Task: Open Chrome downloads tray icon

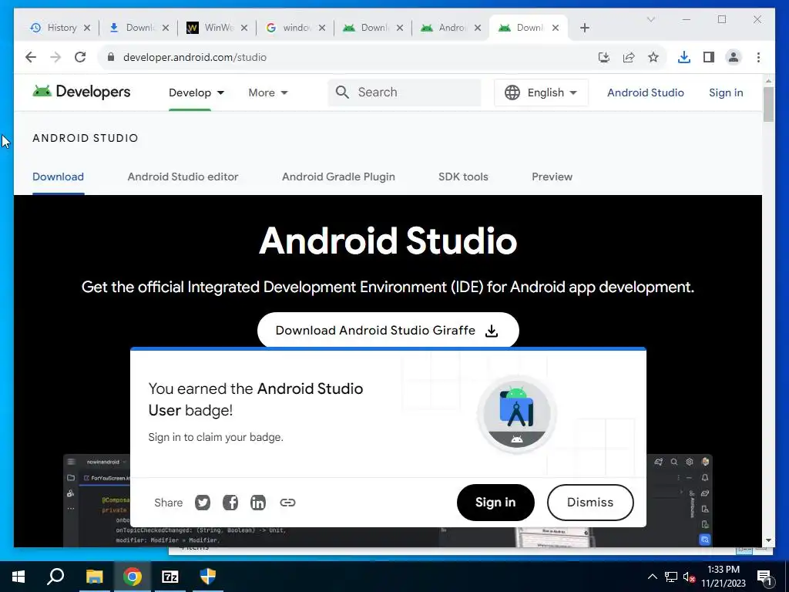Action: (x=684, y=57)
